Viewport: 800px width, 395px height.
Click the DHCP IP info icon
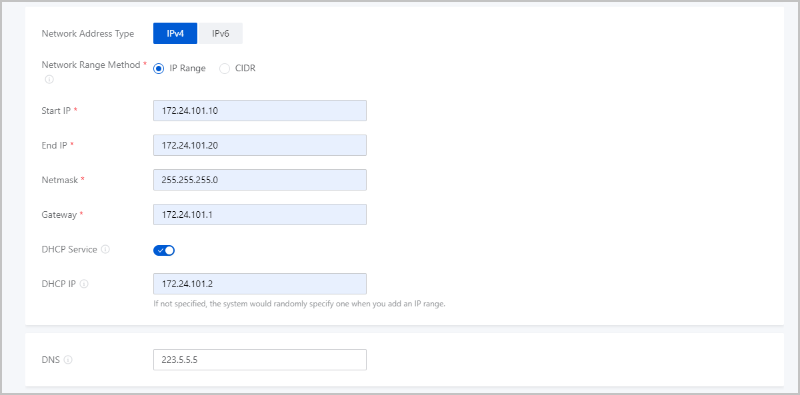84,284
